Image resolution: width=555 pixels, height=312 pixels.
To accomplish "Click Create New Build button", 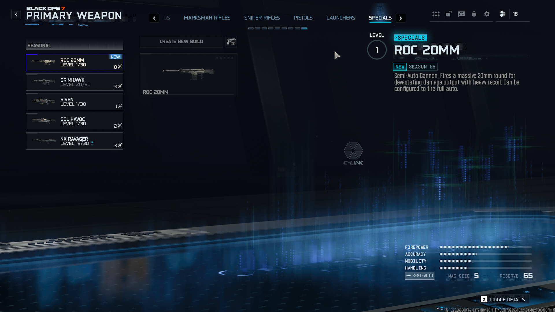I will (x=182, y=42).
